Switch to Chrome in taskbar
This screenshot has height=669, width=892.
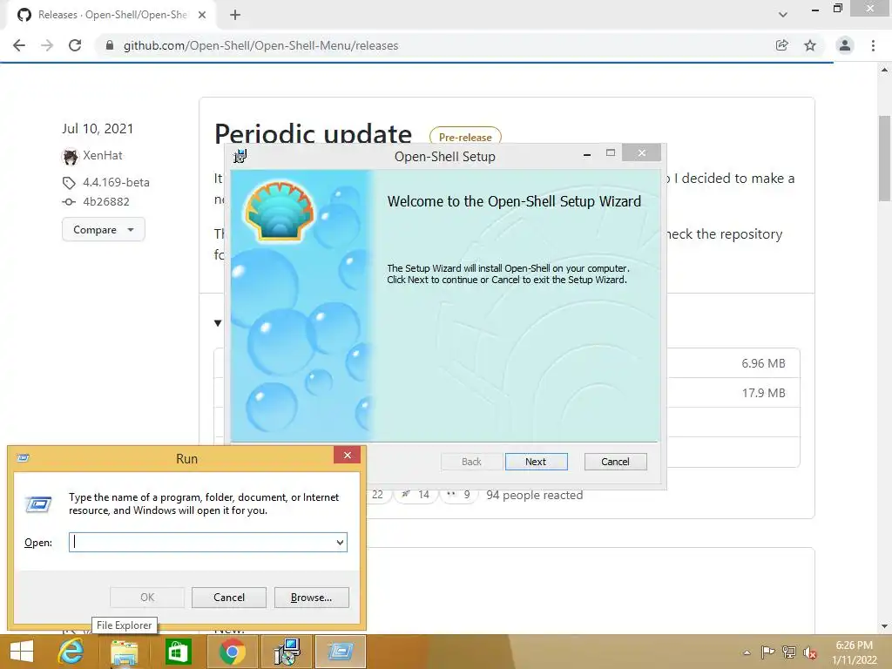click(x=232, y=652)
